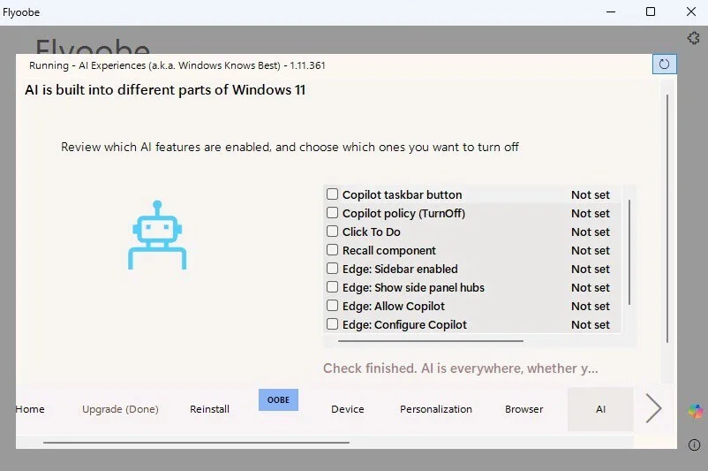Select the AI tab

pyautogui.click(x=600, y=409)
